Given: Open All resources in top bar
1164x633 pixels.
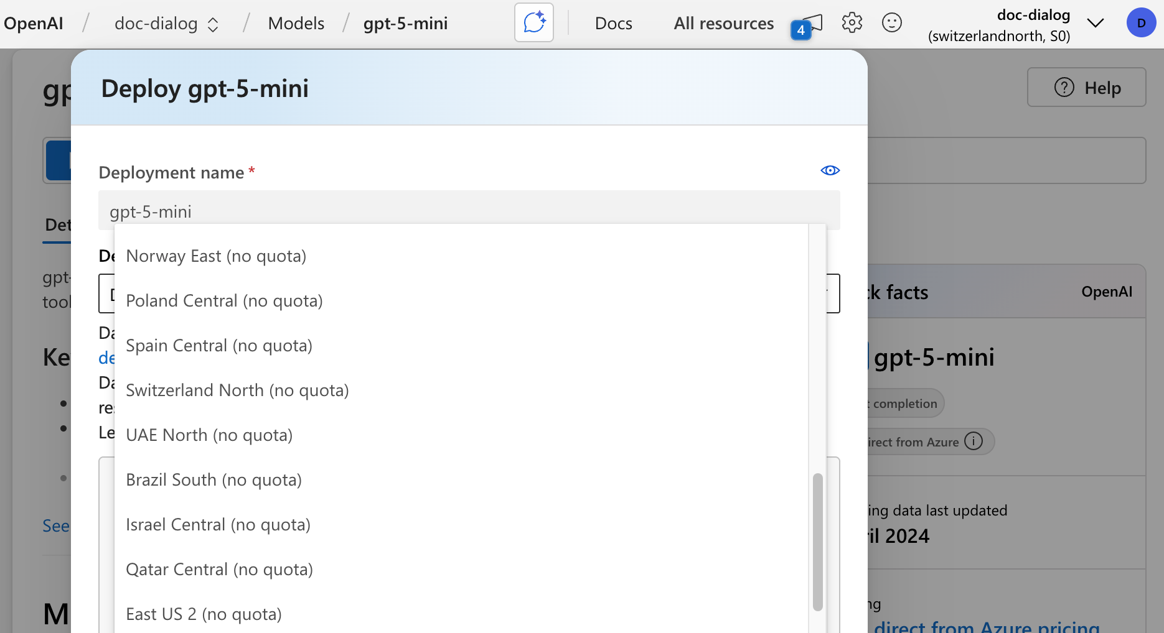Looking at the screenshot, I should pos(724,24).
